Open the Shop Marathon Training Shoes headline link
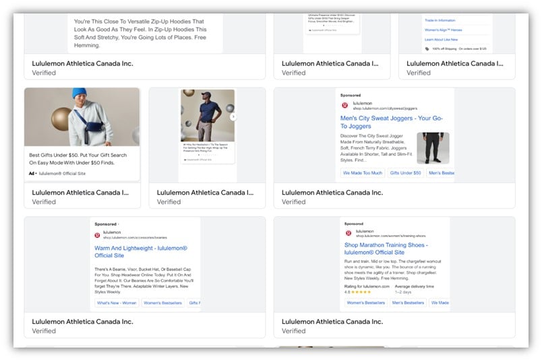Screen dimensions: 542x361 [386, 249]
